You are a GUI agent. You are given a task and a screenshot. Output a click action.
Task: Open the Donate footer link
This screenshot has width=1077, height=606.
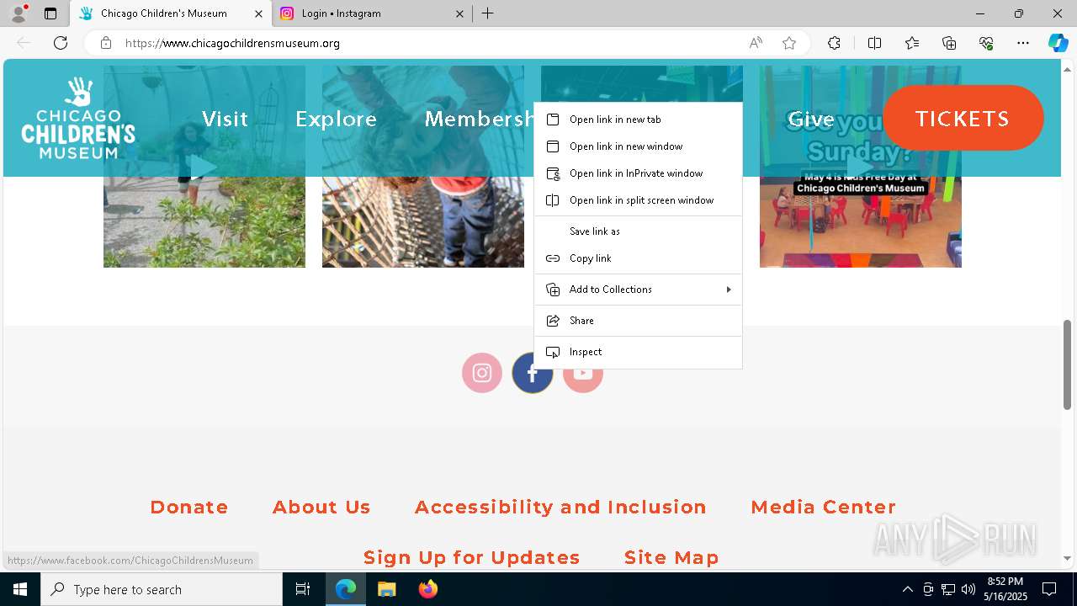click(189, 507)
